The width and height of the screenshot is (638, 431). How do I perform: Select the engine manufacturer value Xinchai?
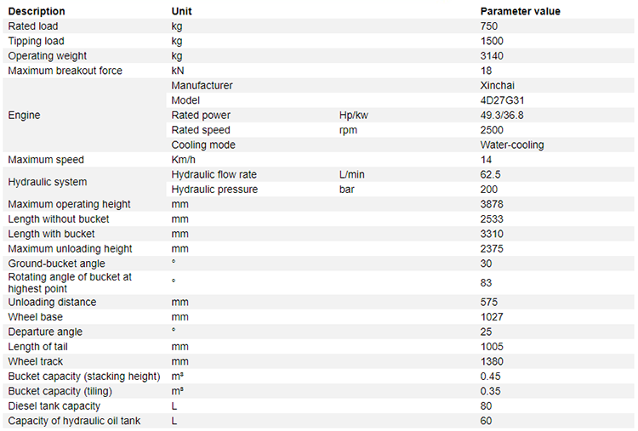coord(498,85)
